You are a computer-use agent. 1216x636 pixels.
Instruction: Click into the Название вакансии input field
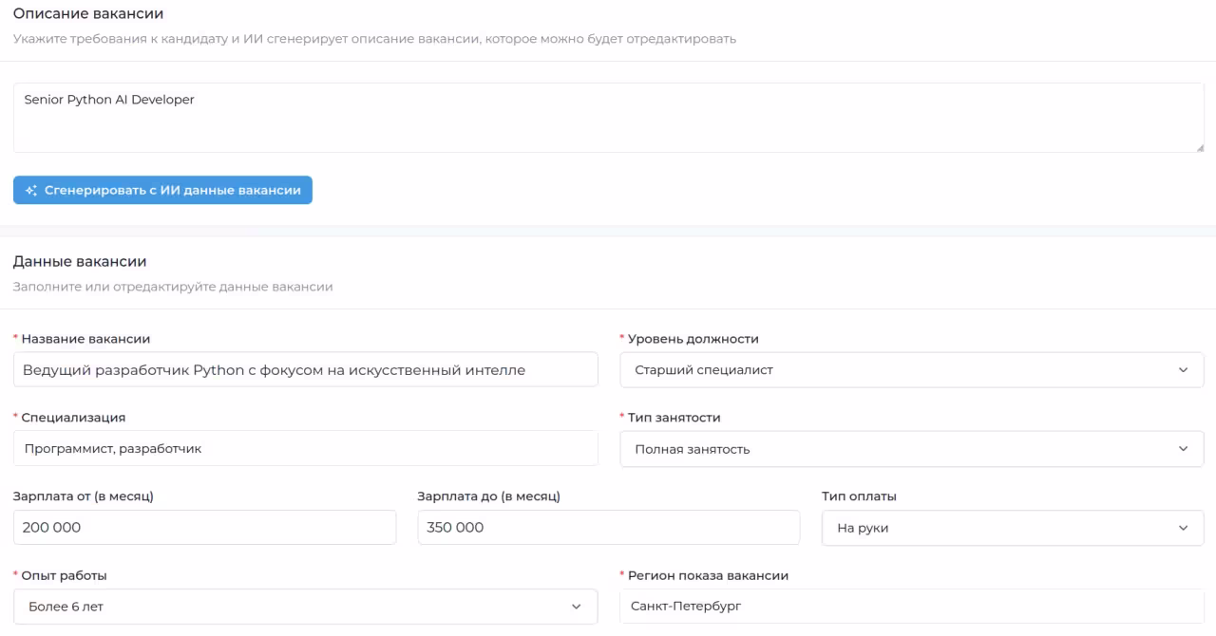[305, 370]
